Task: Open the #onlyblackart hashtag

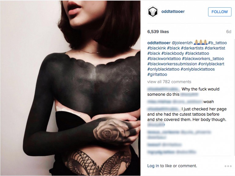Action: point(211,64)
